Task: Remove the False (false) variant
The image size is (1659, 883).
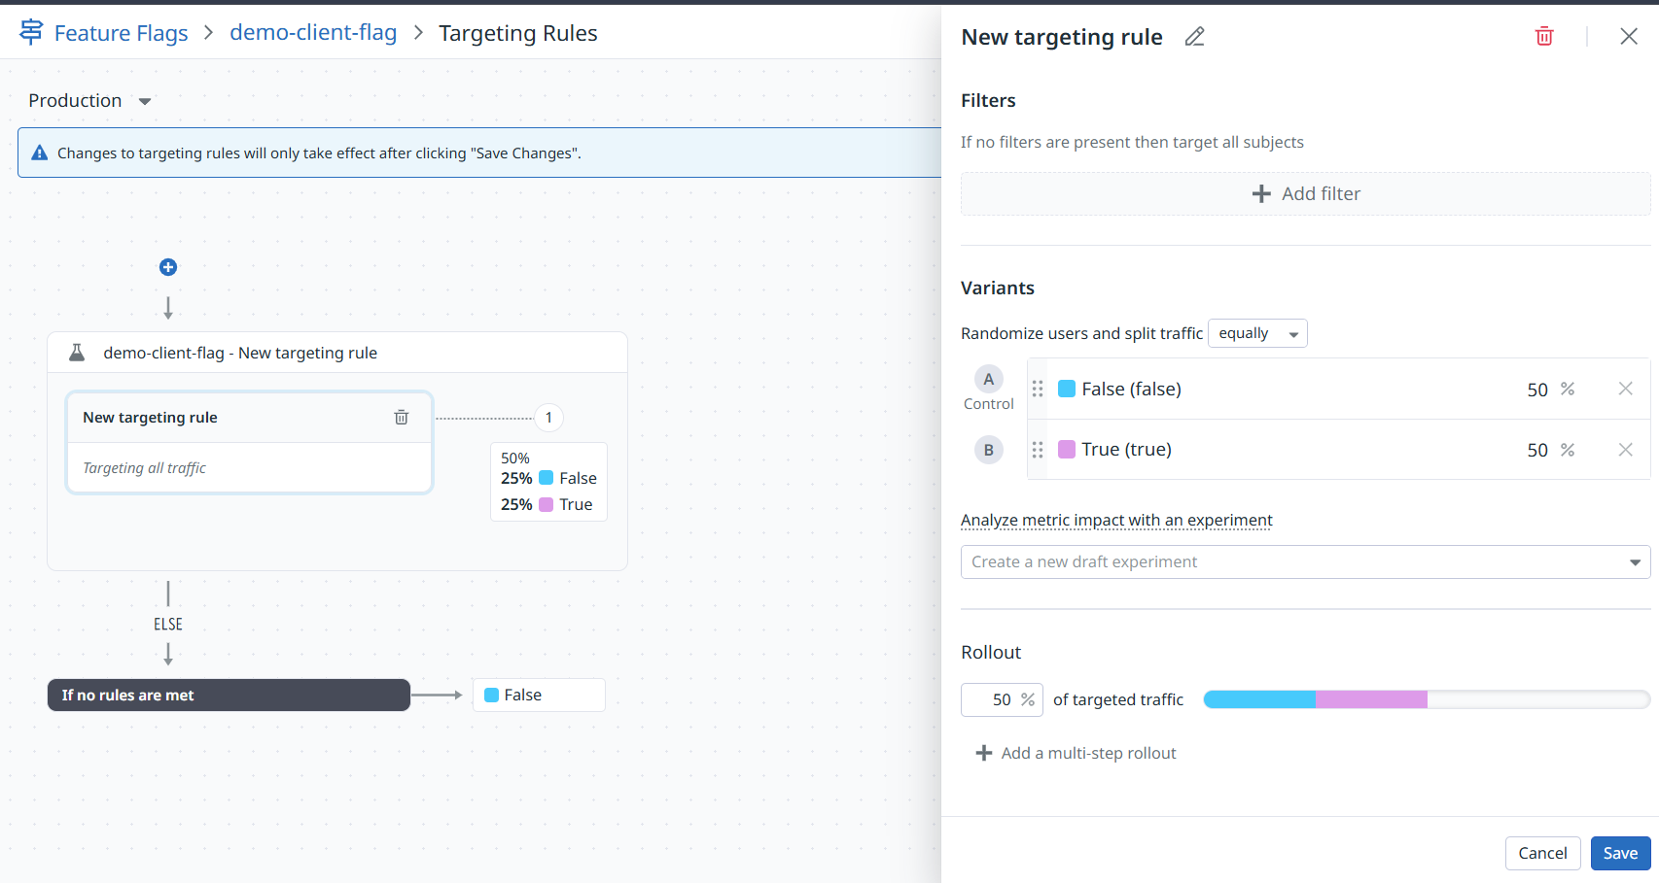Action: click(x=1625, y=389)
